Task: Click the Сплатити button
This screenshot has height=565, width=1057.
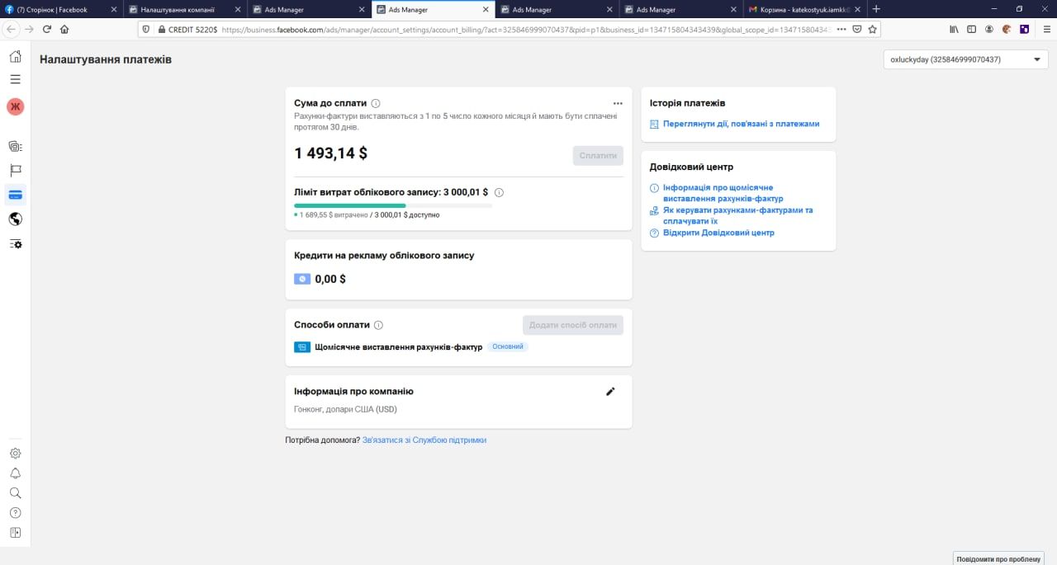Action: [598, 155]
